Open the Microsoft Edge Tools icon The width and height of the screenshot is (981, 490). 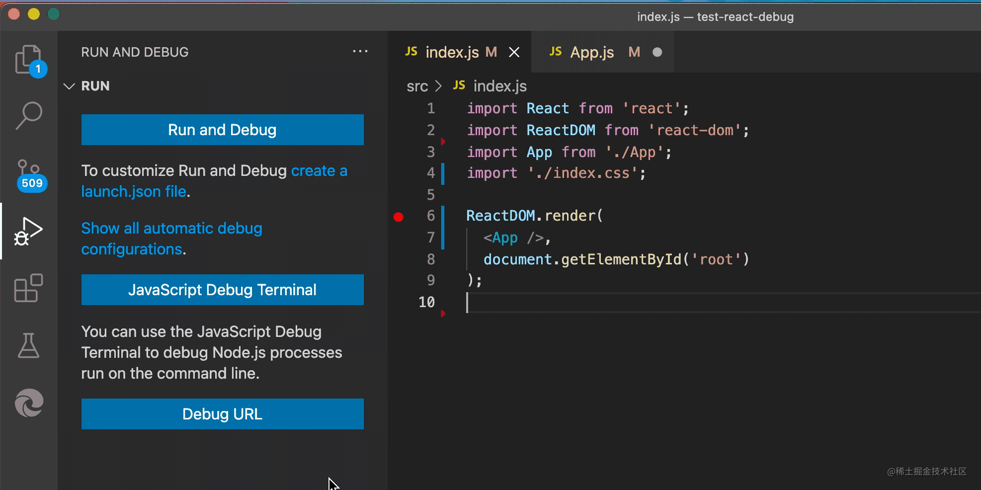29,403
